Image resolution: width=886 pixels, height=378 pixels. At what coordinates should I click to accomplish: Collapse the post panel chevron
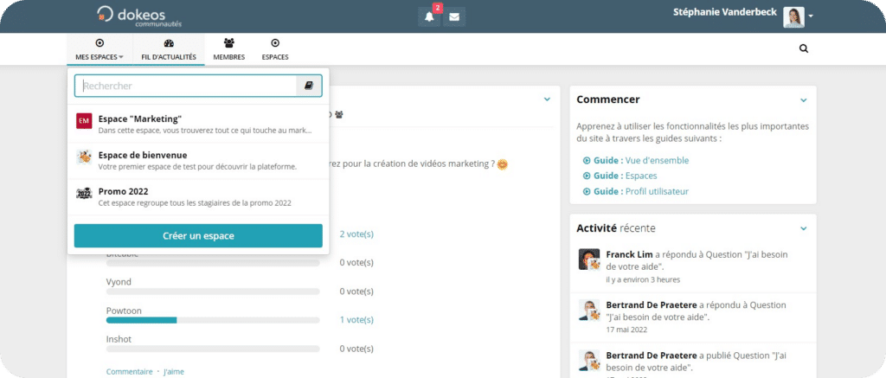click(x=547, y=99)
